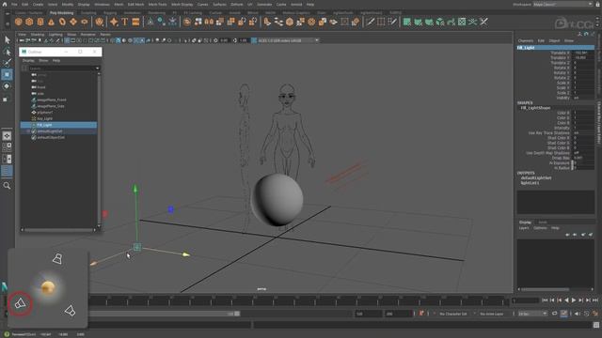Select pSphere1 in the Outliner

pos(45,113)
